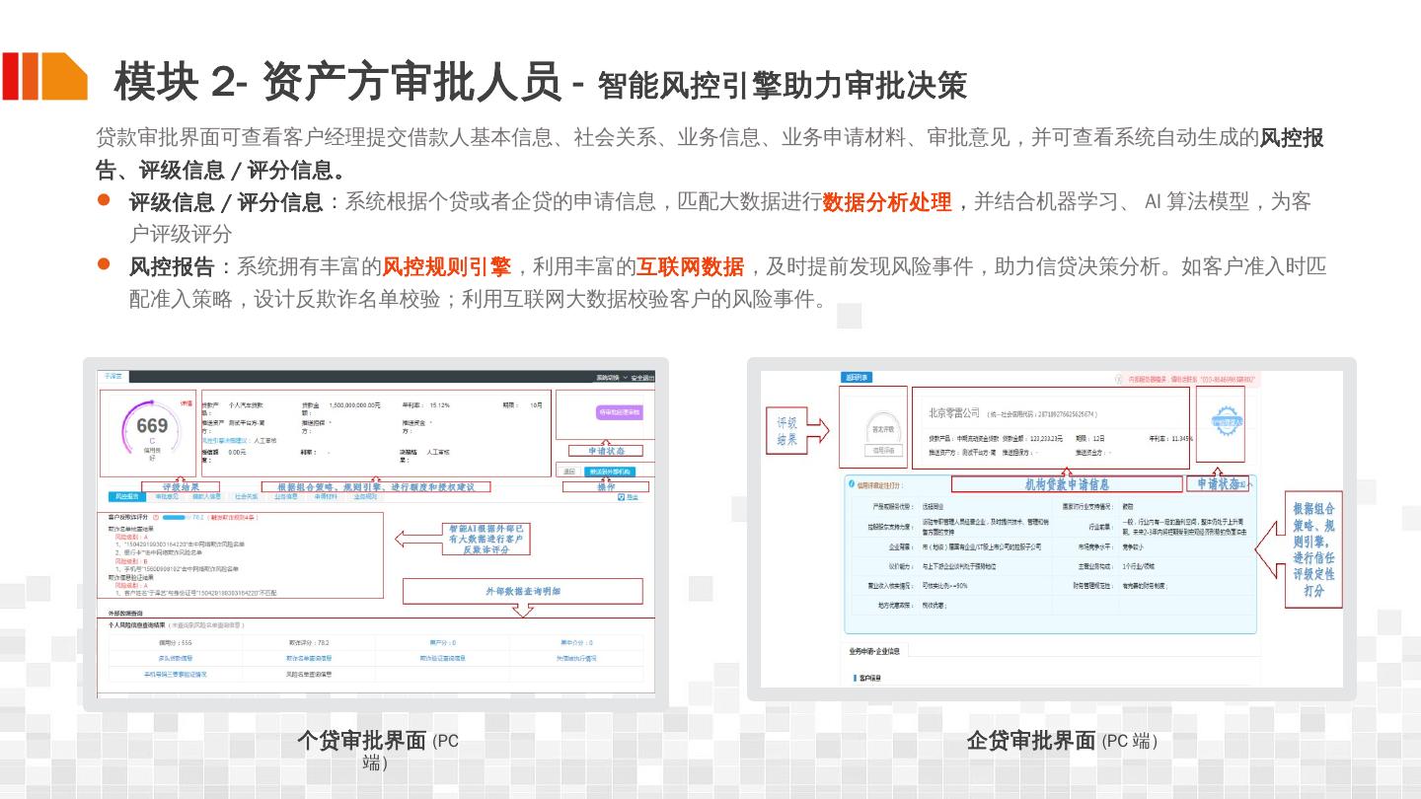Click the blue info icon before 信用评级定性打分
Image resolution: width=1421 pixels, height=799 pixels.
tap(852, 485)
